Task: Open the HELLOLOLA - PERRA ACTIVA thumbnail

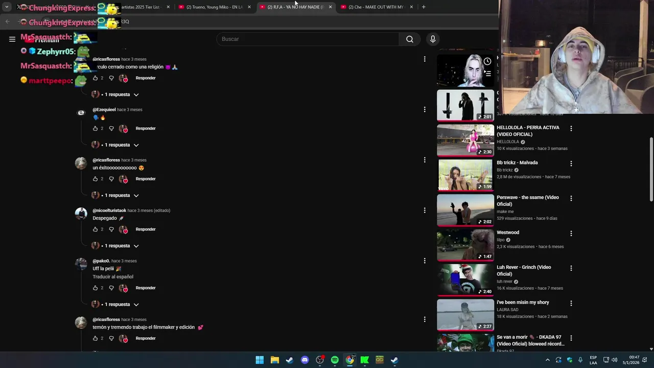Action: 465,140
